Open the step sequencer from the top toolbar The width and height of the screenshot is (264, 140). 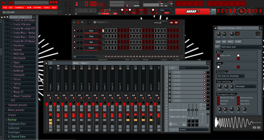coord(184,3)
